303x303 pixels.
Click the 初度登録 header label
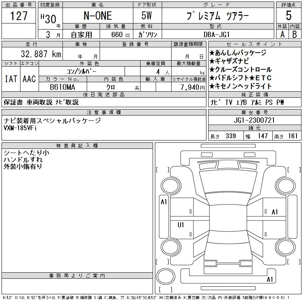click(50, 5)
